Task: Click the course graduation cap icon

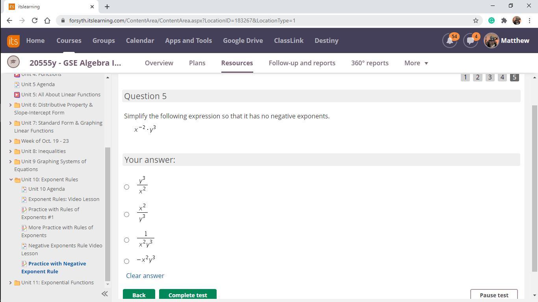Action: [x=13, y=62]
